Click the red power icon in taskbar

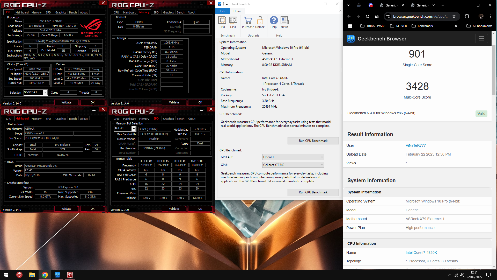coord(19,275)
